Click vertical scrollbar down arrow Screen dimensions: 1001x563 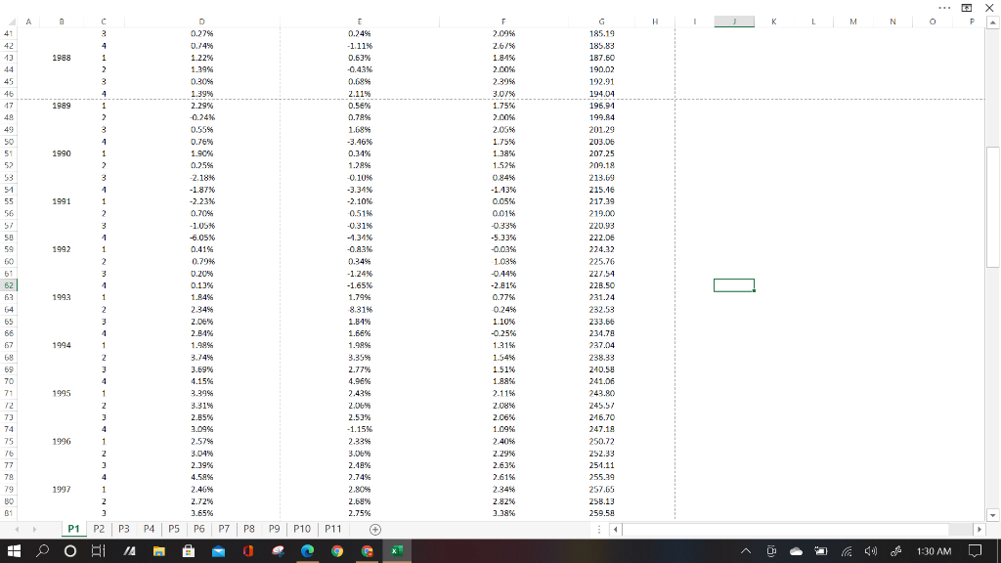(x=993, y=515)
